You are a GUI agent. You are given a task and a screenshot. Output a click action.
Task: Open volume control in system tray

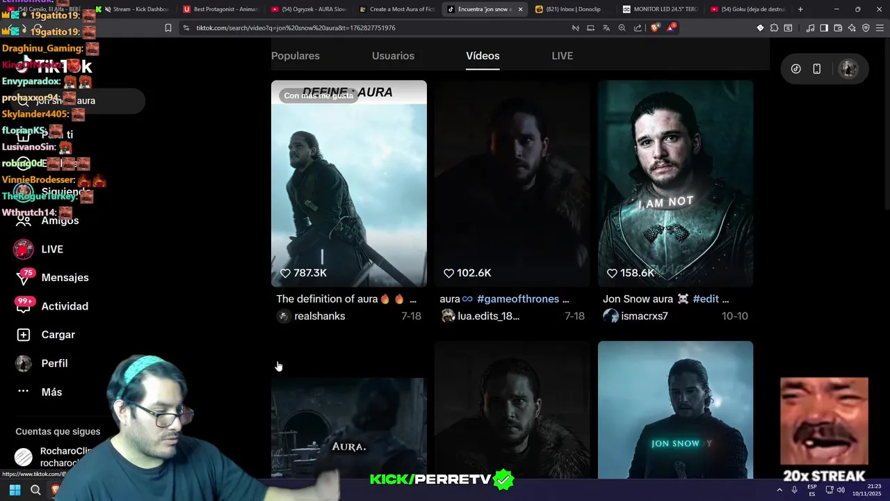click(841, 490)
